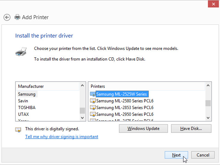
Task: Click the digitally signed certificate icon
Action: (x=18, y=130)
